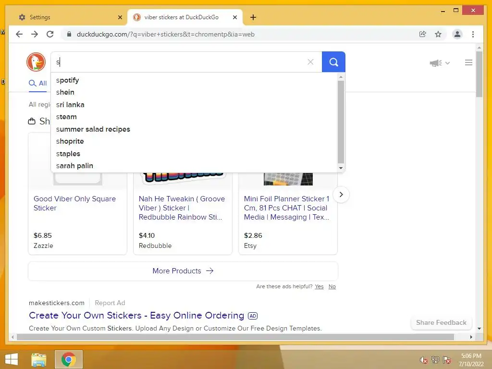Open Nah He Tweakin Groove Viber Sticker product
Image resolution: width=492 pixels, height=369 pixels.
[x=182, y=208]
